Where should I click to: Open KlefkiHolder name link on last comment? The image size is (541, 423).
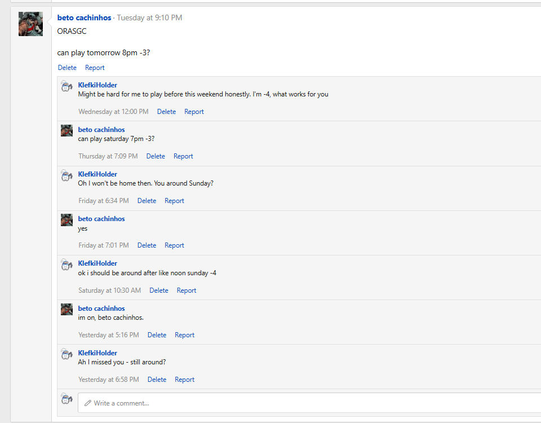97,353
